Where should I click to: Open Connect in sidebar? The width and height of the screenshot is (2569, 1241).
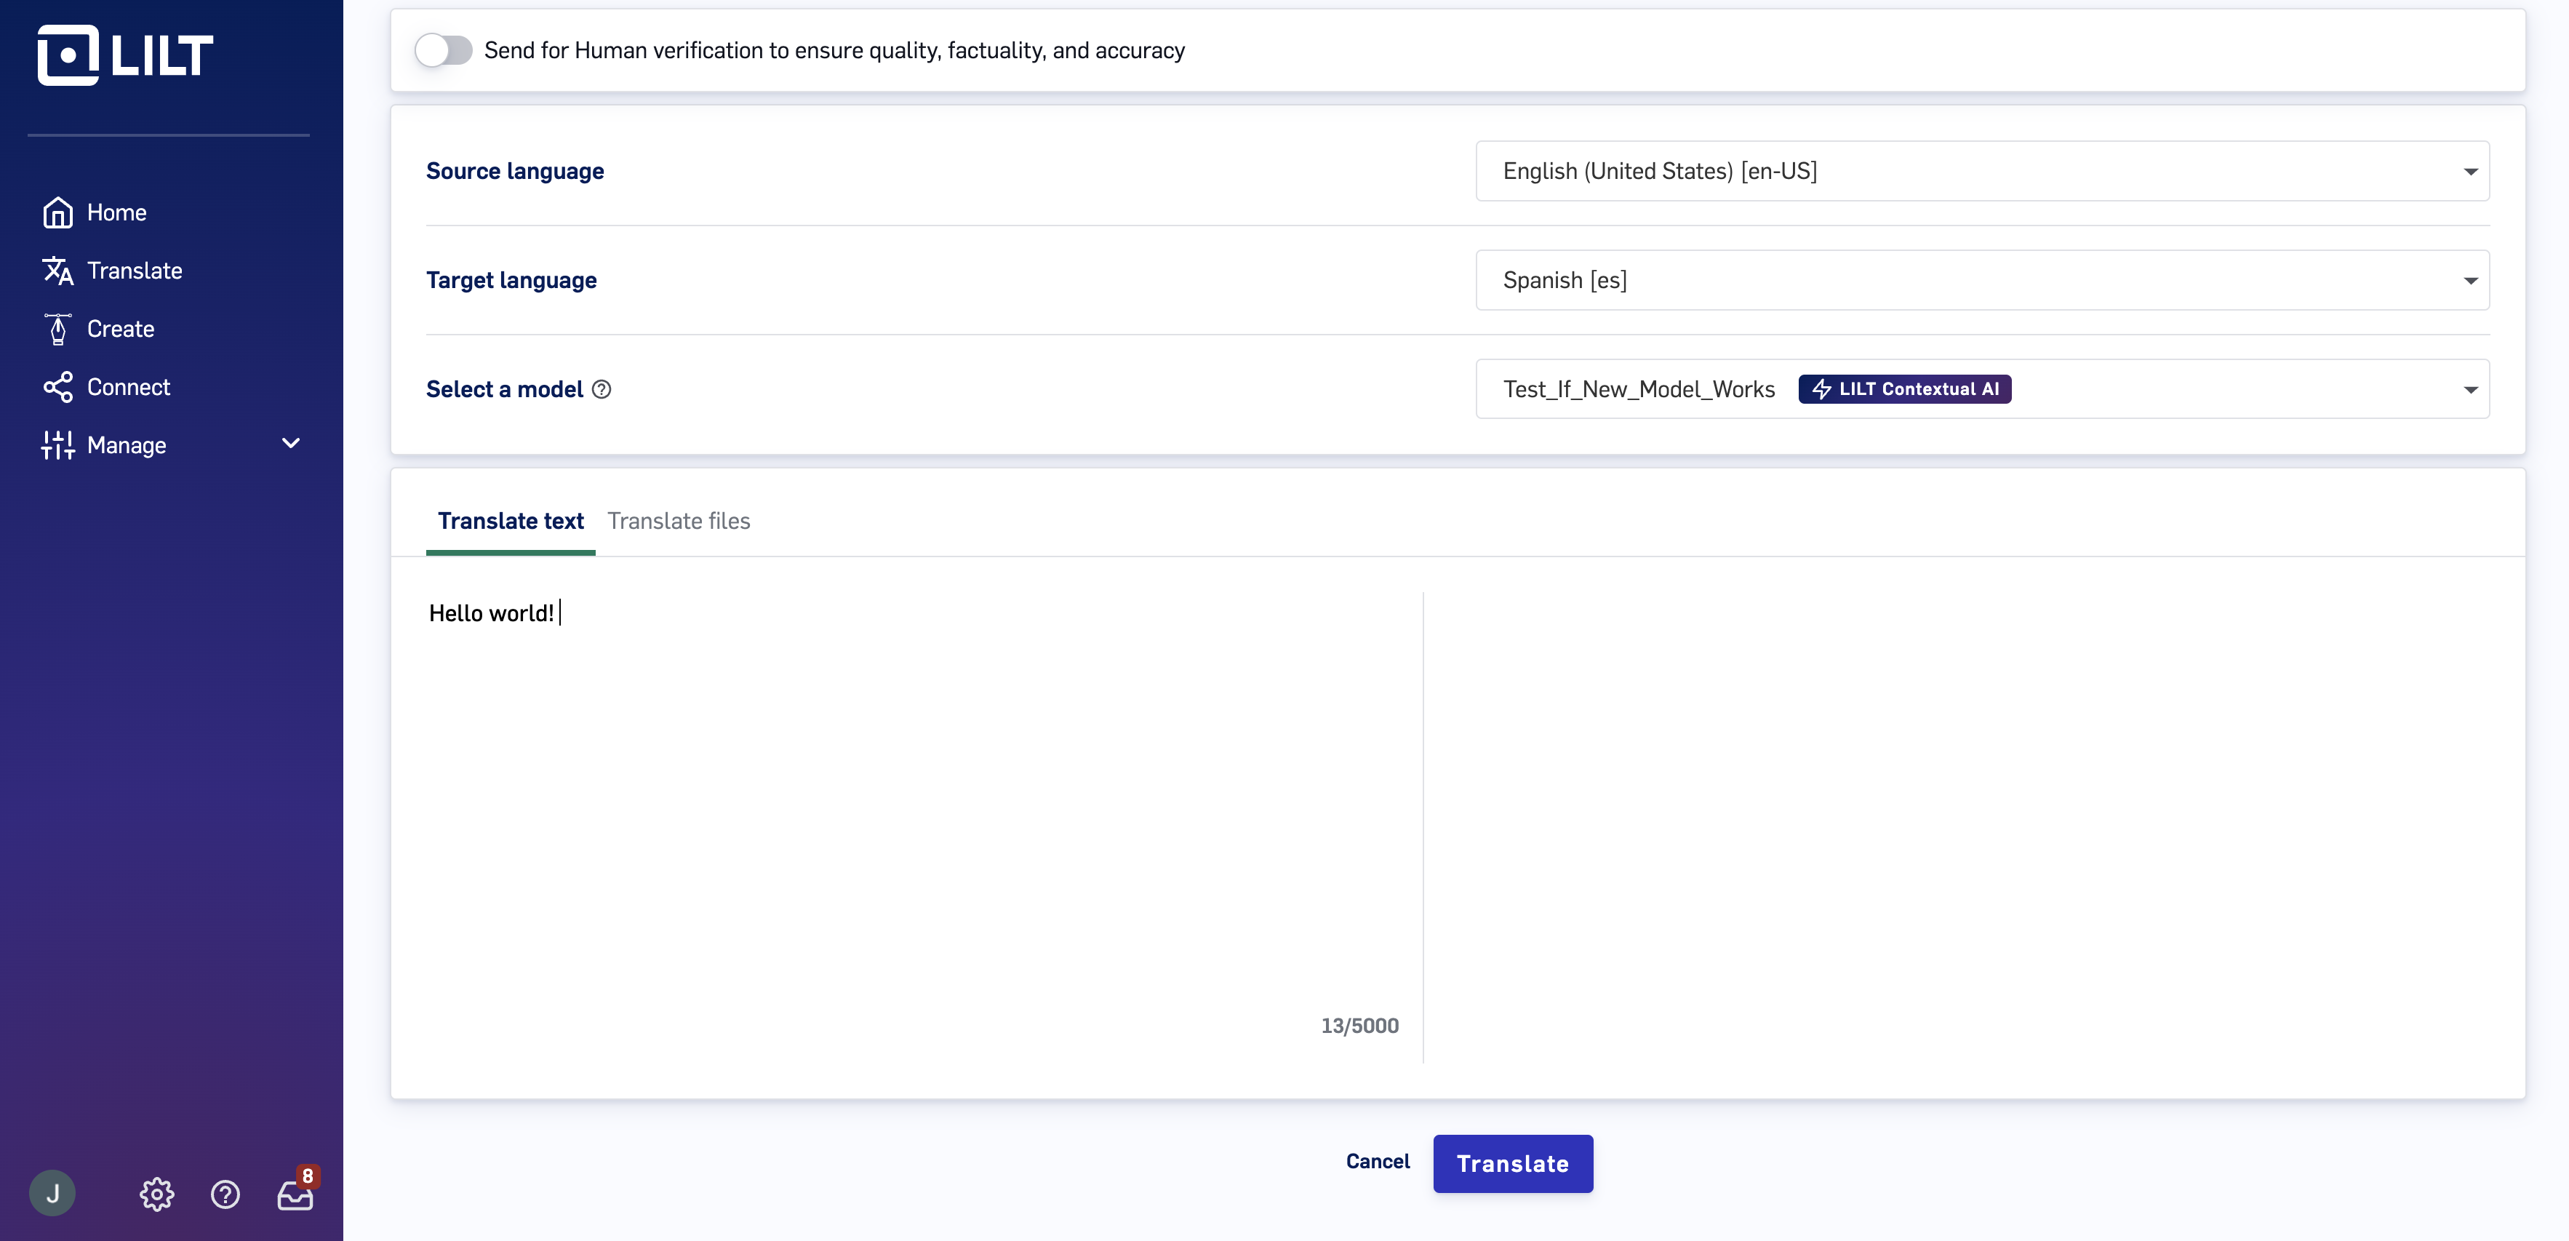pos(129,387)
